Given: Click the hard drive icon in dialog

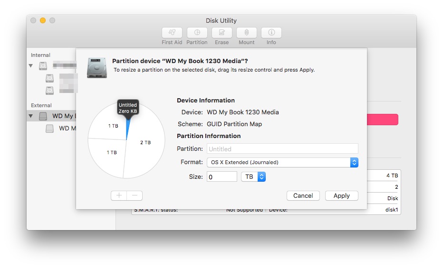Looking at the screenshot, I should [97, 68].
